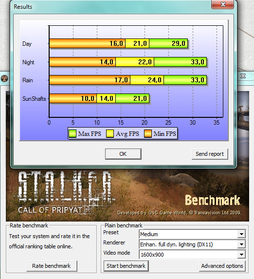Expand the Renderer dropdown list

[x=241, y=244]
